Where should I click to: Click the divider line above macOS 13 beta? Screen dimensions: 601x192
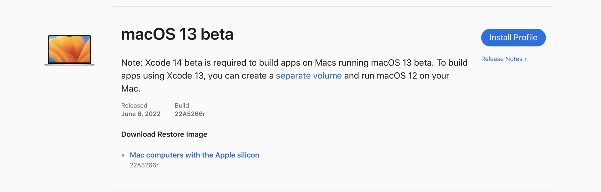click(333, 7)
